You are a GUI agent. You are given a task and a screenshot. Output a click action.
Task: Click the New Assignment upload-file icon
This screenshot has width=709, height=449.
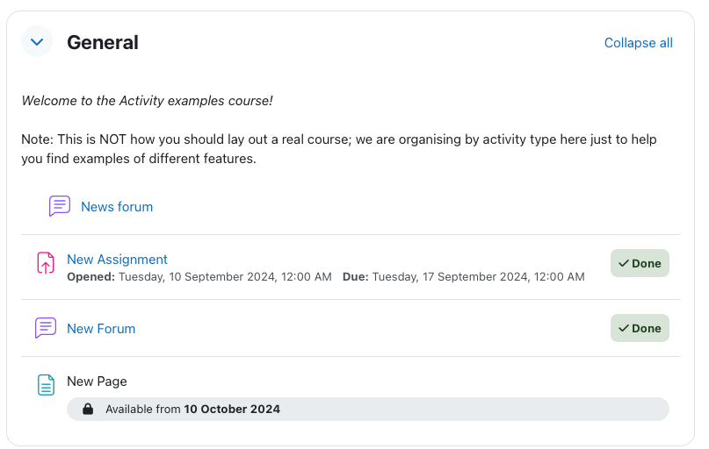point(46,263)
